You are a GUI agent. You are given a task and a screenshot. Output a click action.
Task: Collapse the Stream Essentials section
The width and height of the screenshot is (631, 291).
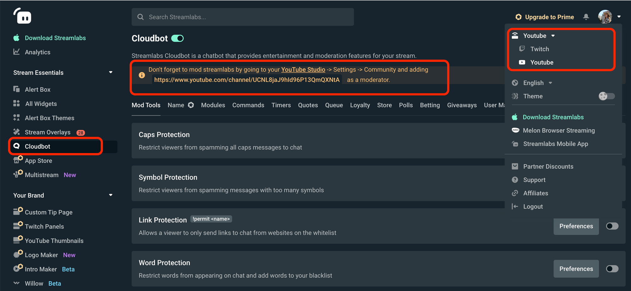pyautogui.click(x=110, y=72)
